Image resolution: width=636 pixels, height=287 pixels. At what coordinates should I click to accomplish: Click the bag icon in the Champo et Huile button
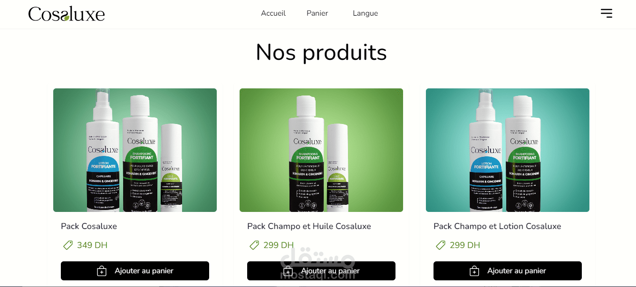288,271
